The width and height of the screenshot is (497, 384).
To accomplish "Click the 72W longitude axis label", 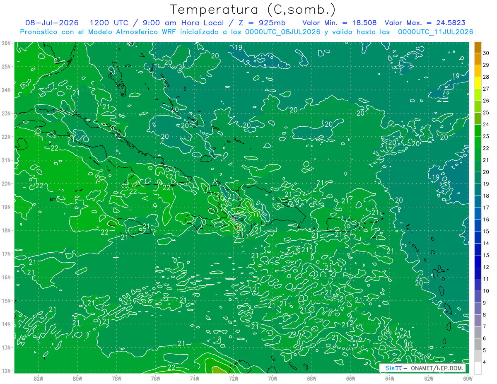I will pos(233,378).
